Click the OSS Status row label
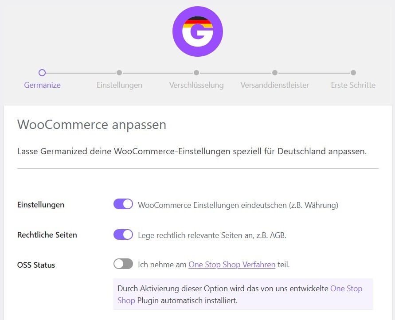This screenshot has width=395, height=320. [x=36, y=265]
